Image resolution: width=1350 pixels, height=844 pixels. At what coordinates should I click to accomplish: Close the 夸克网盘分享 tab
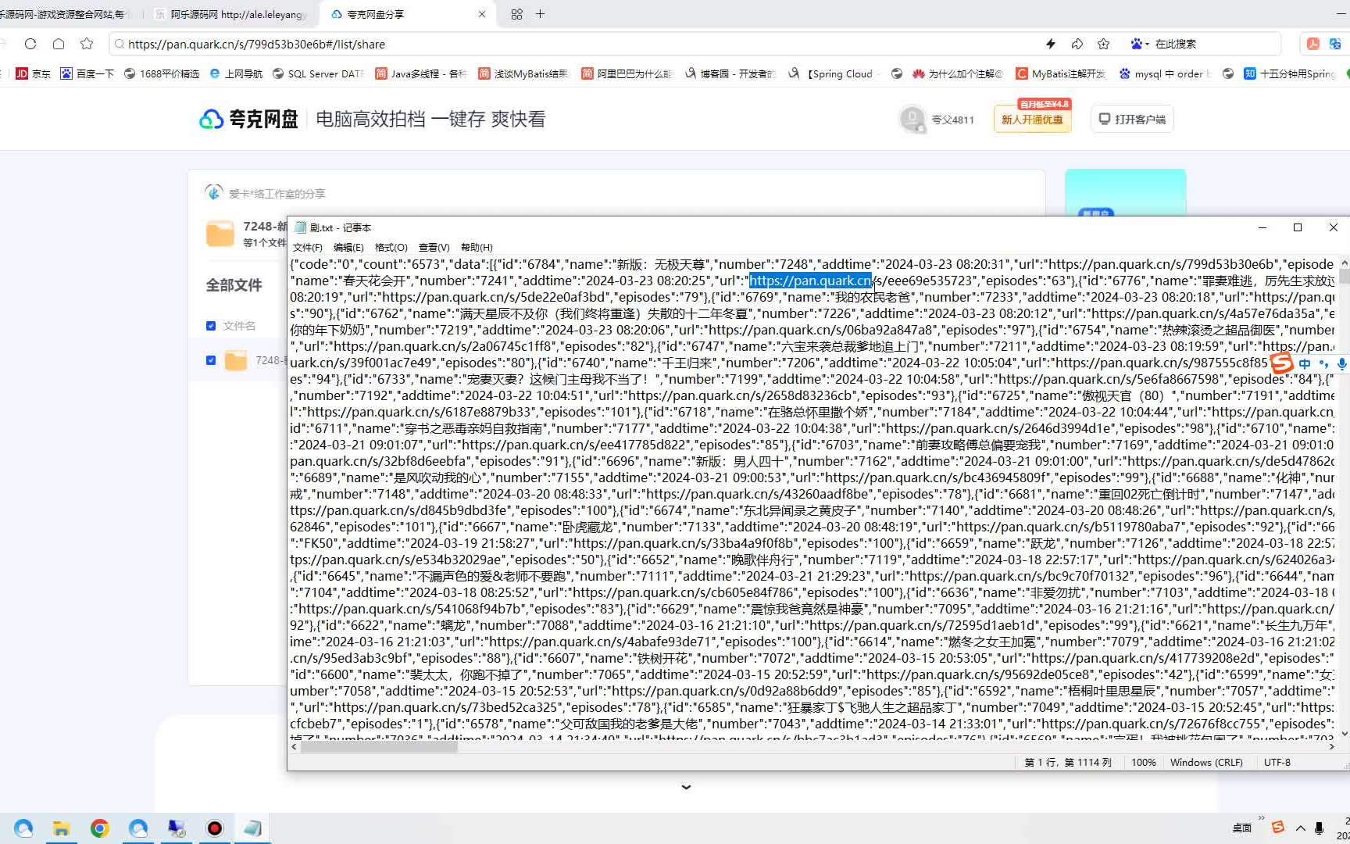(482, 14)
